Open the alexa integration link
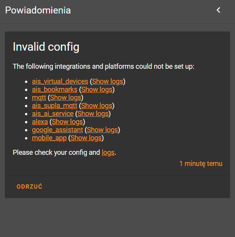This screenshot has width=235, height=237. tap(40, 122)
